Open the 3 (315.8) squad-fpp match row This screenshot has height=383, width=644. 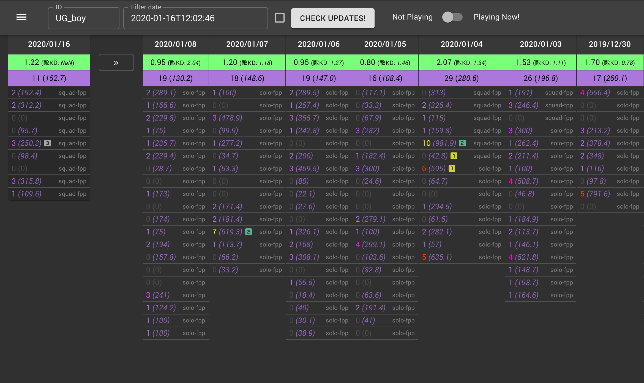click(x=49, y=181)
